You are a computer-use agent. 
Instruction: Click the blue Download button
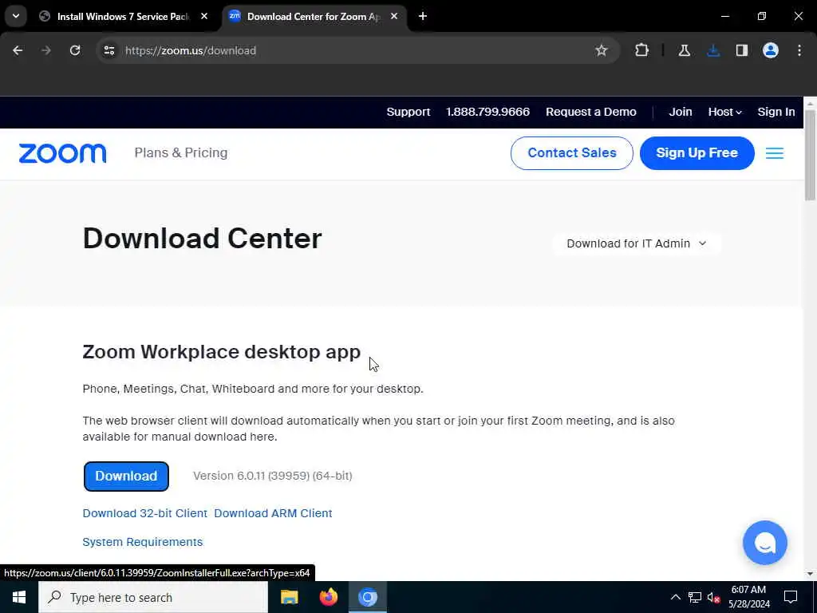click(126, 476)
